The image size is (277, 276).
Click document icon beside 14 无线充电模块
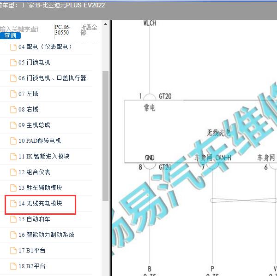pos(13,204)
